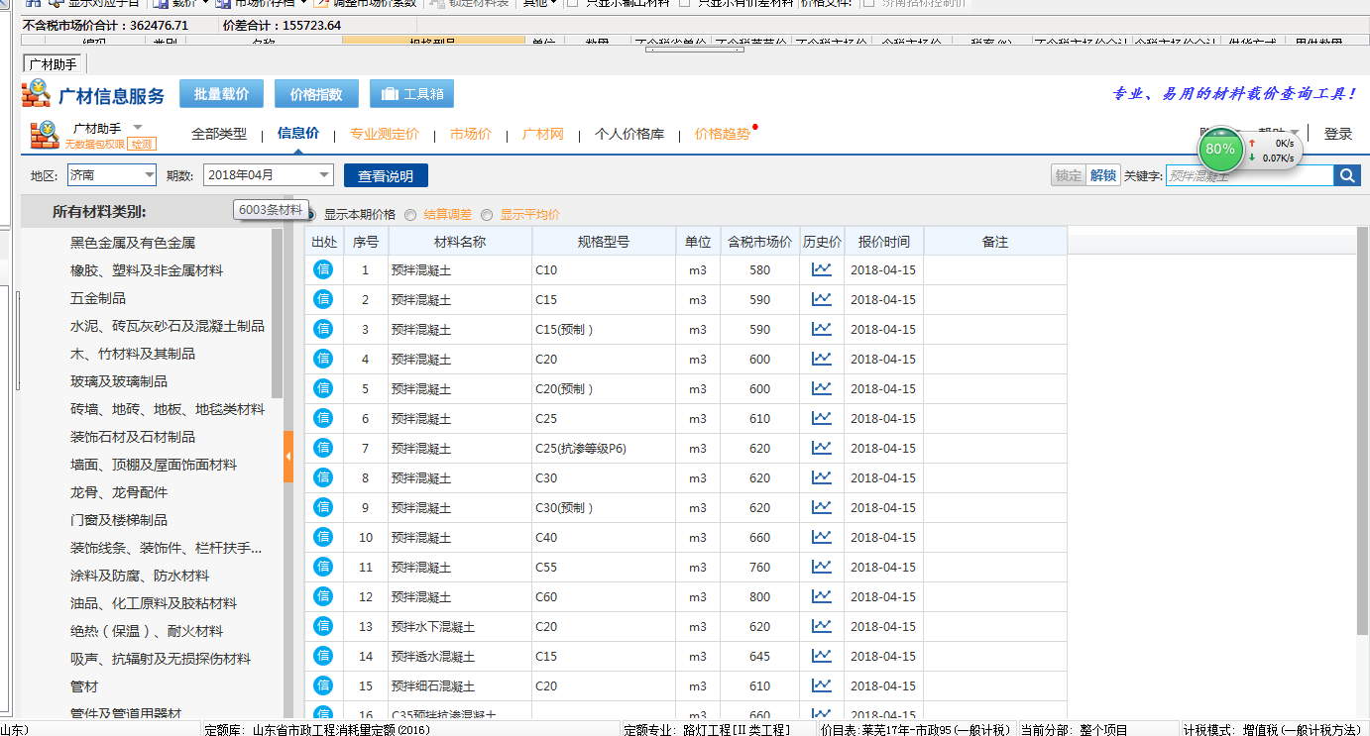Click the 价格指数 button

(316, 94)
